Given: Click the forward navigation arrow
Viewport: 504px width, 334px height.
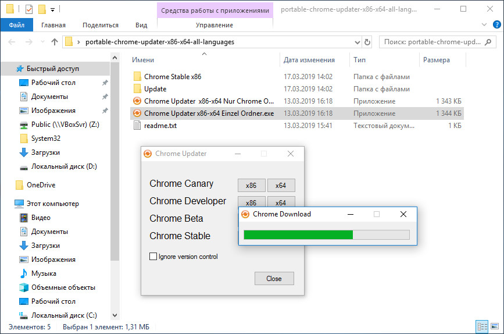Looking at the screenshot, I should click(x=29, y=42).
